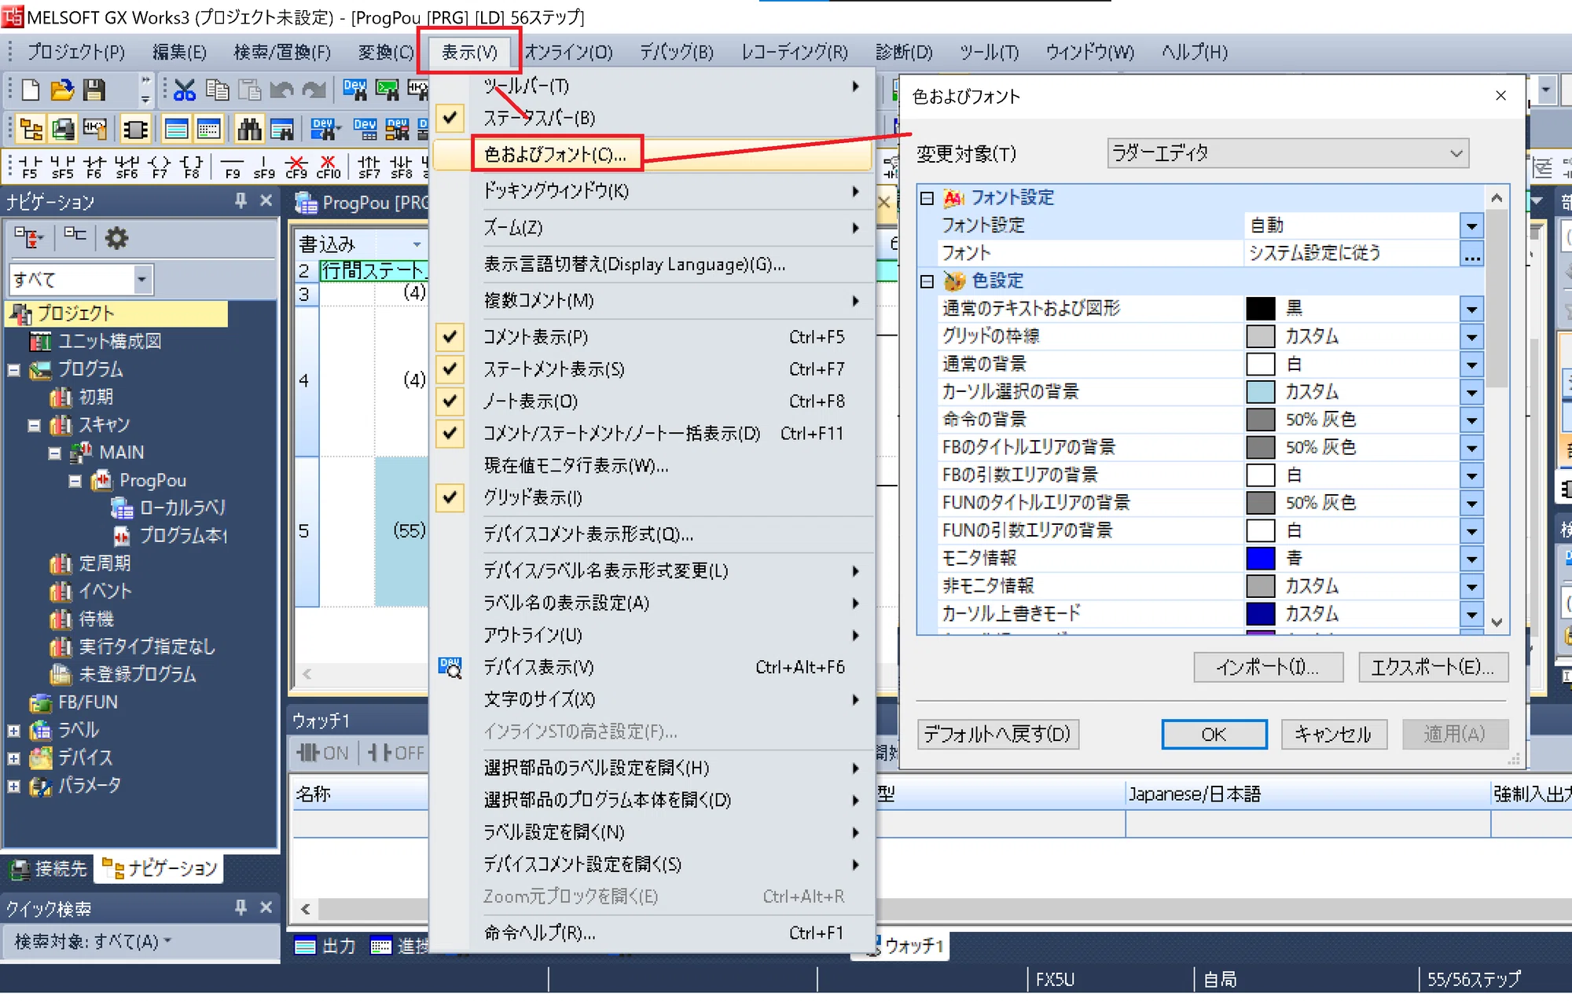Image resolution: width=1572 pixels, height=1001 pixels.
Task: Click the Save floppy disk icon
Action: tap(94, 90)
